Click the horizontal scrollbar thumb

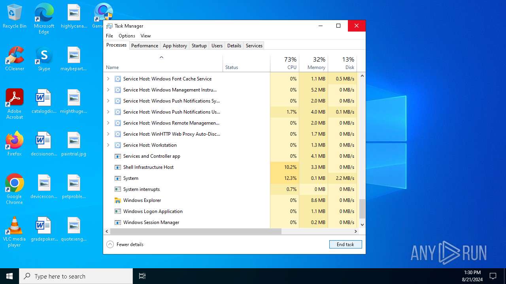click(x=196, y=231)
